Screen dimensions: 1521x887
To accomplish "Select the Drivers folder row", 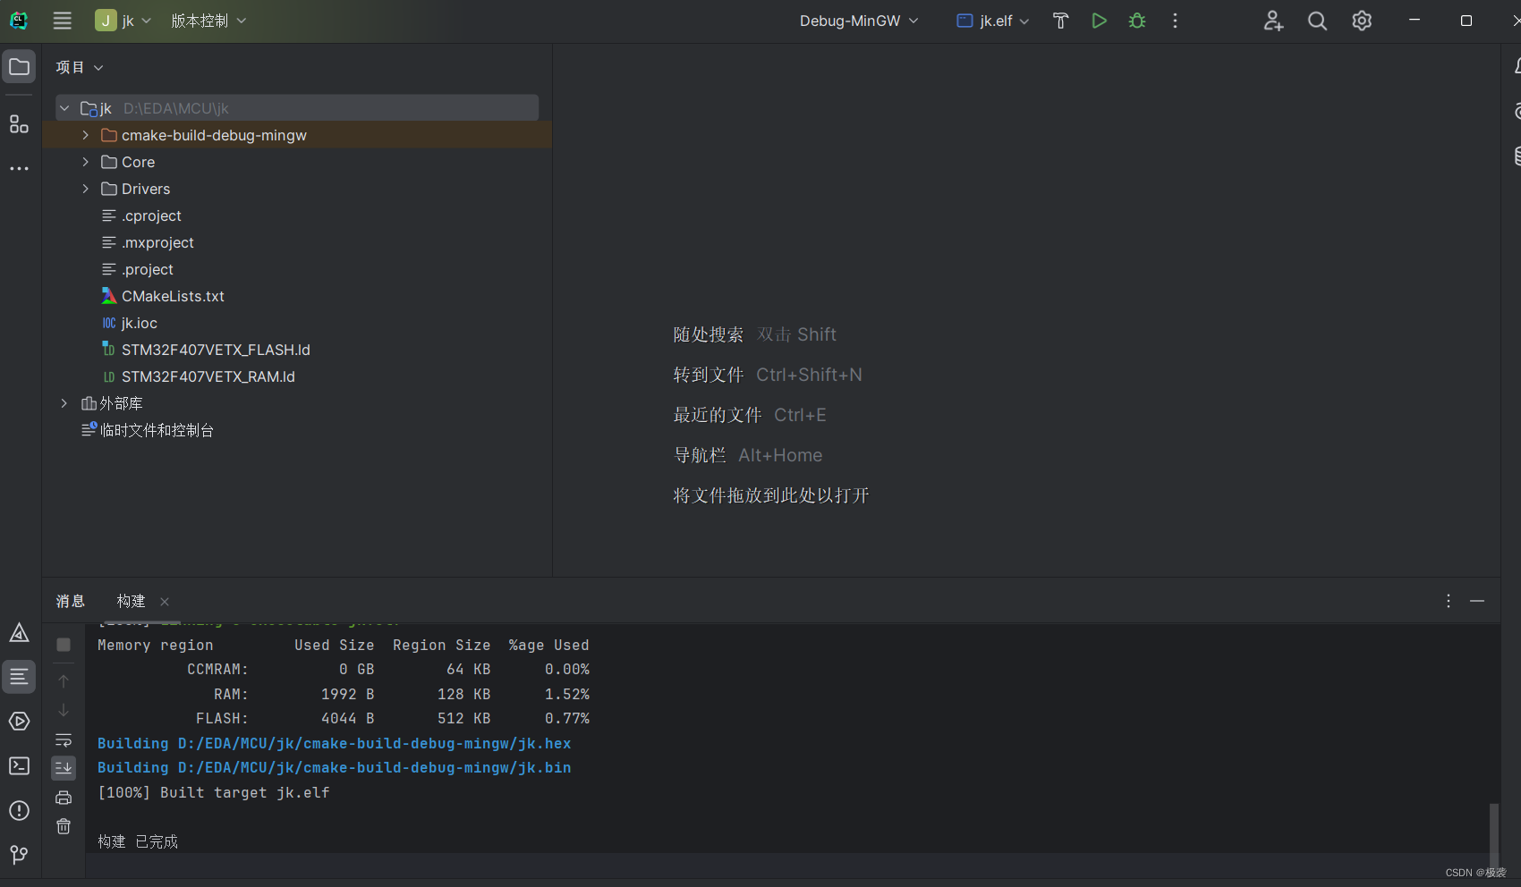I will 297,189.
